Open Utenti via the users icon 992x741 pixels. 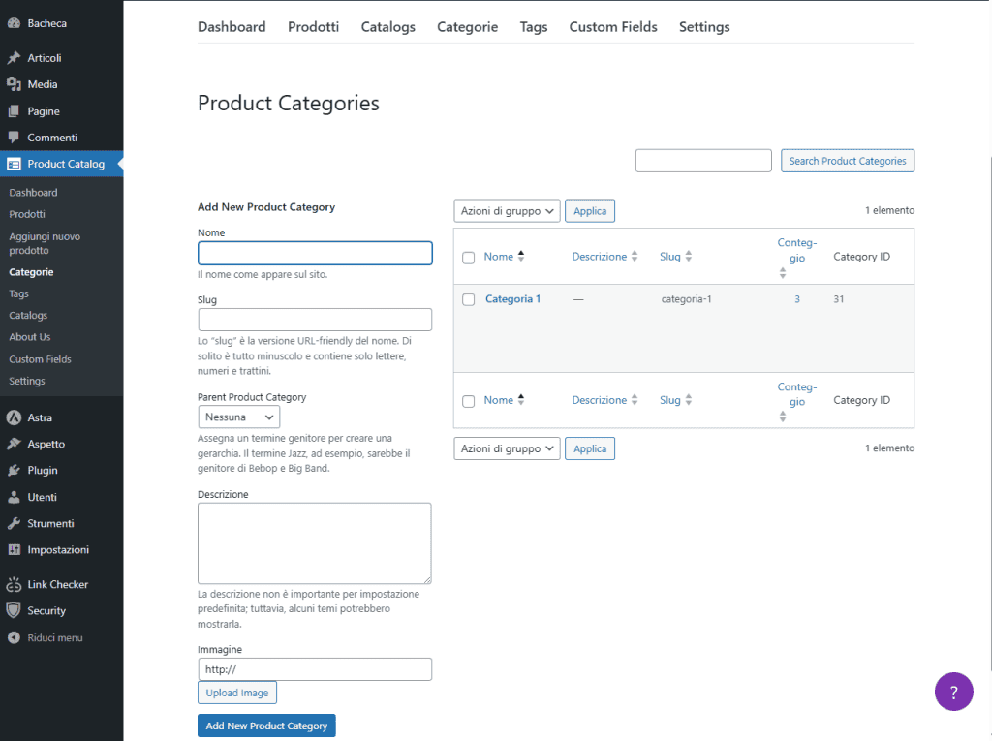pos(14,497)
